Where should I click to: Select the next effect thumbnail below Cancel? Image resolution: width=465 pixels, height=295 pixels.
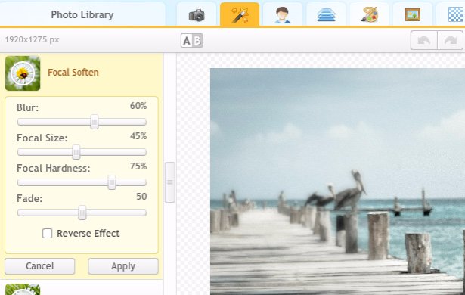23,290
